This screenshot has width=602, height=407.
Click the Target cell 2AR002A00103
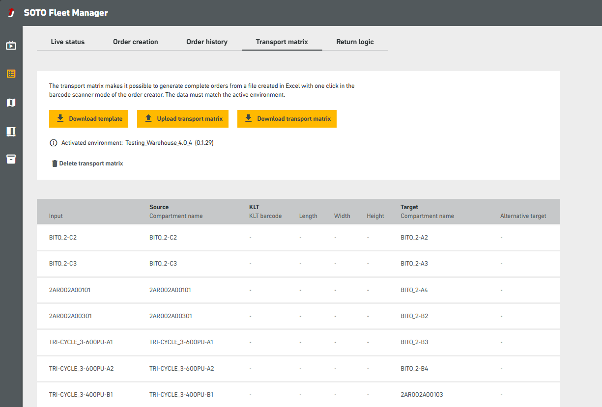(x=422, y=395)
